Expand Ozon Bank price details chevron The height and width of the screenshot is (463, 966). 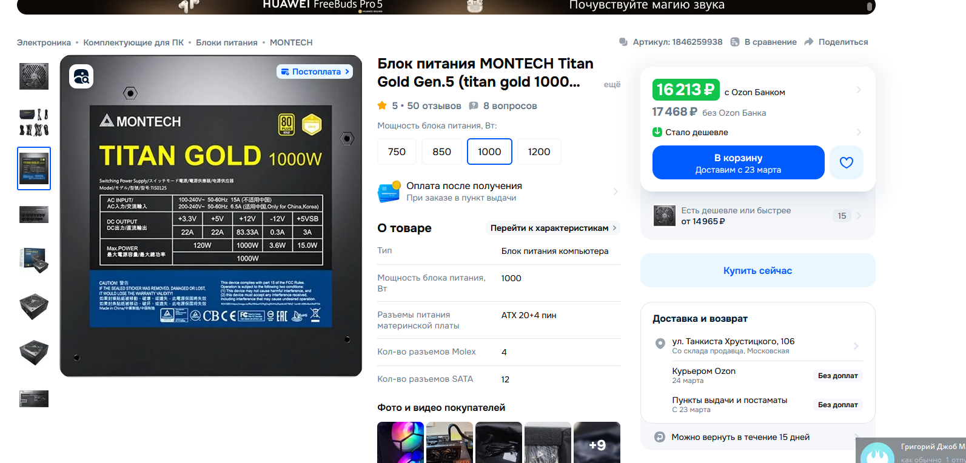pos(859,90)
